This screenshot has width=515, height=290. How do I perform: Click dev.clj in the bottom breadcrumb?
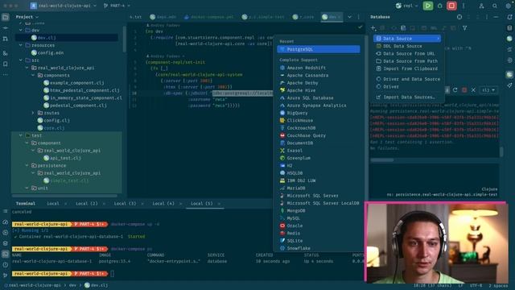[96, 285]
